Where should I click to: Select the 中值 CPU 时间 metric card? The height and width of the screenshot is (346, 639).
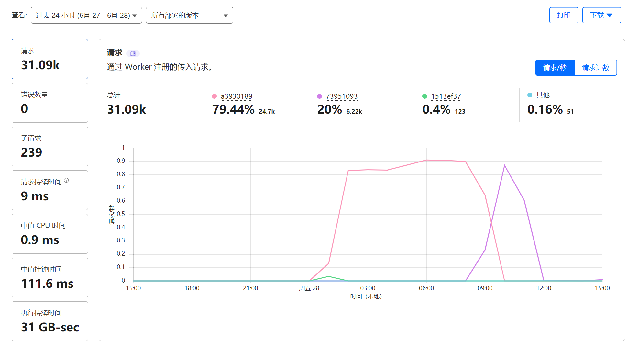coord(50,234)
